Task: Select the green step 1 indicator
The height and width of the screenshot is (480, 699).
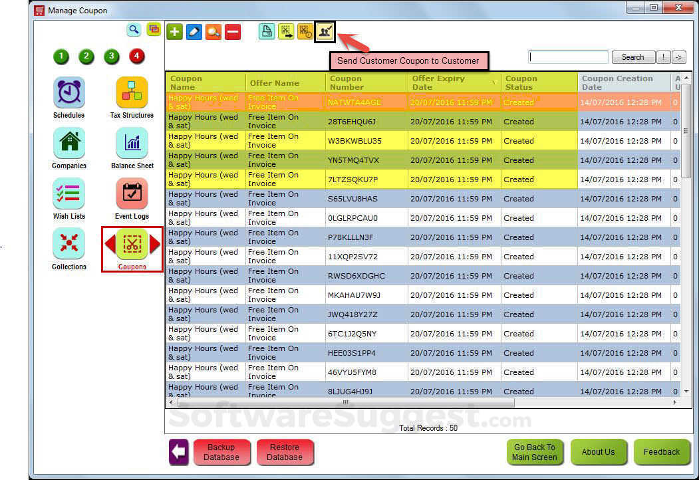Action: 61,57
